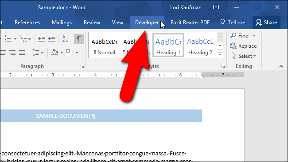288x162 pixels.
Task: Open the Paragraph settings dialog launcher
Action: click(x=82, y=67)
